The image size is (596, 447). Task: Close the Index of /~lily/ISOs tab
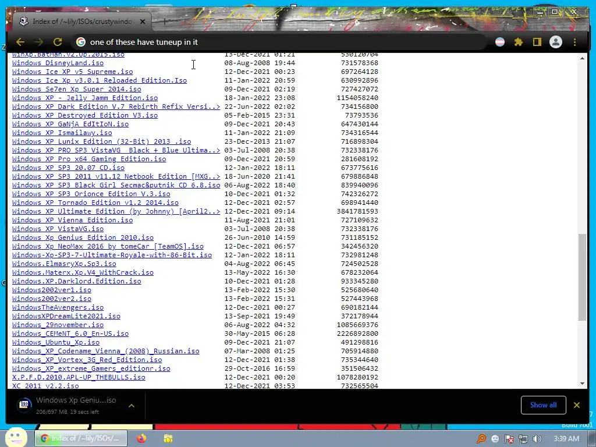pos(143,22)
